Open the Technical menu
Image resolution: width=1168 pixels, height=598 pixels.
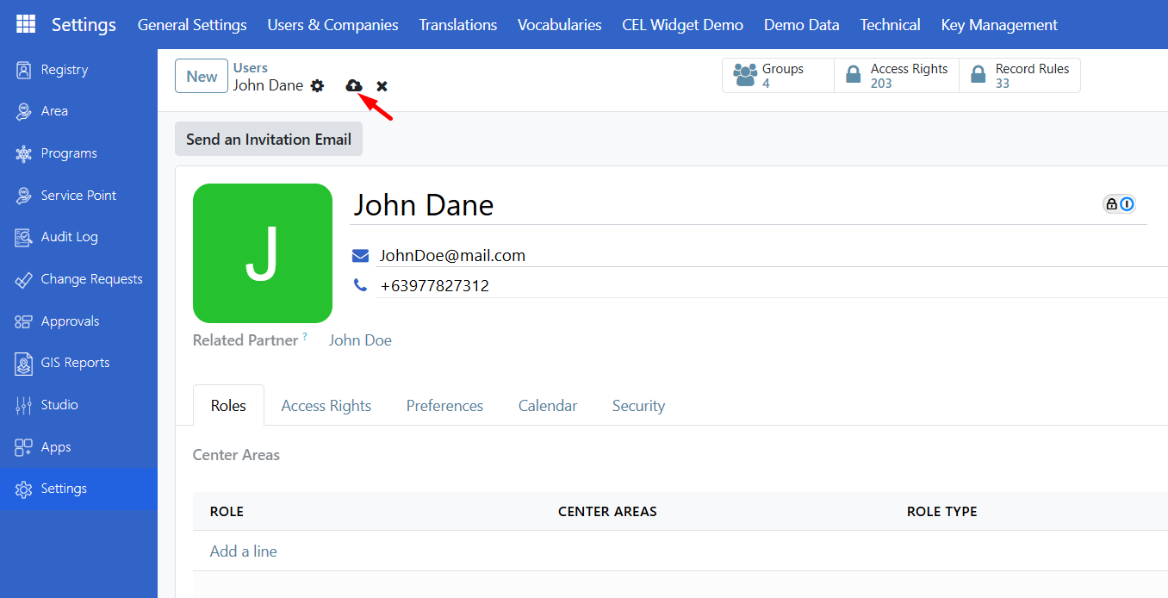[890, 25]
